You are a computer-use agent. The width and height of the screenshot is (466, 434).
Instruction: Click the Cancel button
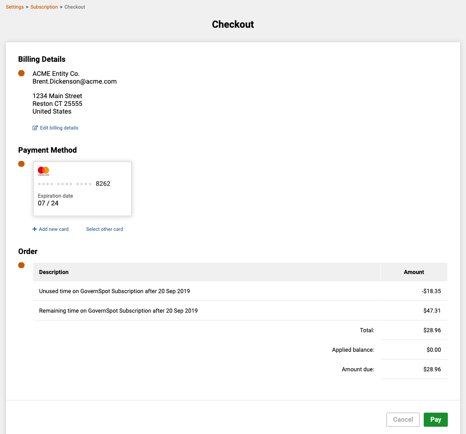click(x=403, y=419)
